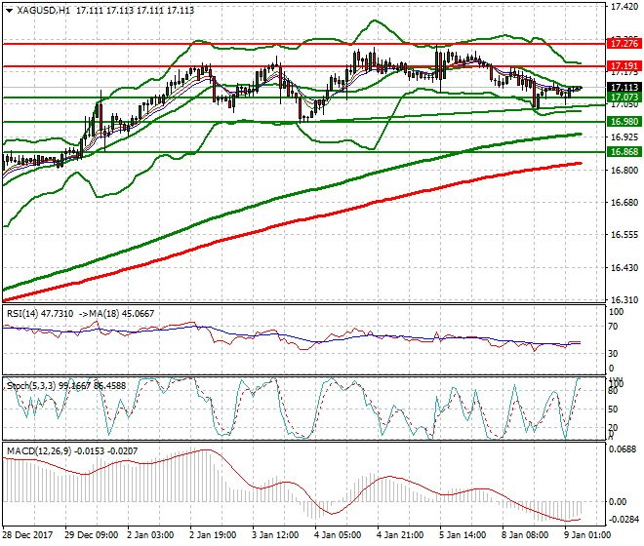Click the 17.073 green support price label
This screenshot has width=644, height=546.
[624, 97]
